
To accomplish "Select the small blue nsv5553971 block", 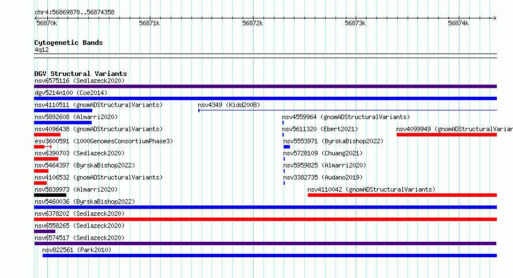I will point(286,147).
